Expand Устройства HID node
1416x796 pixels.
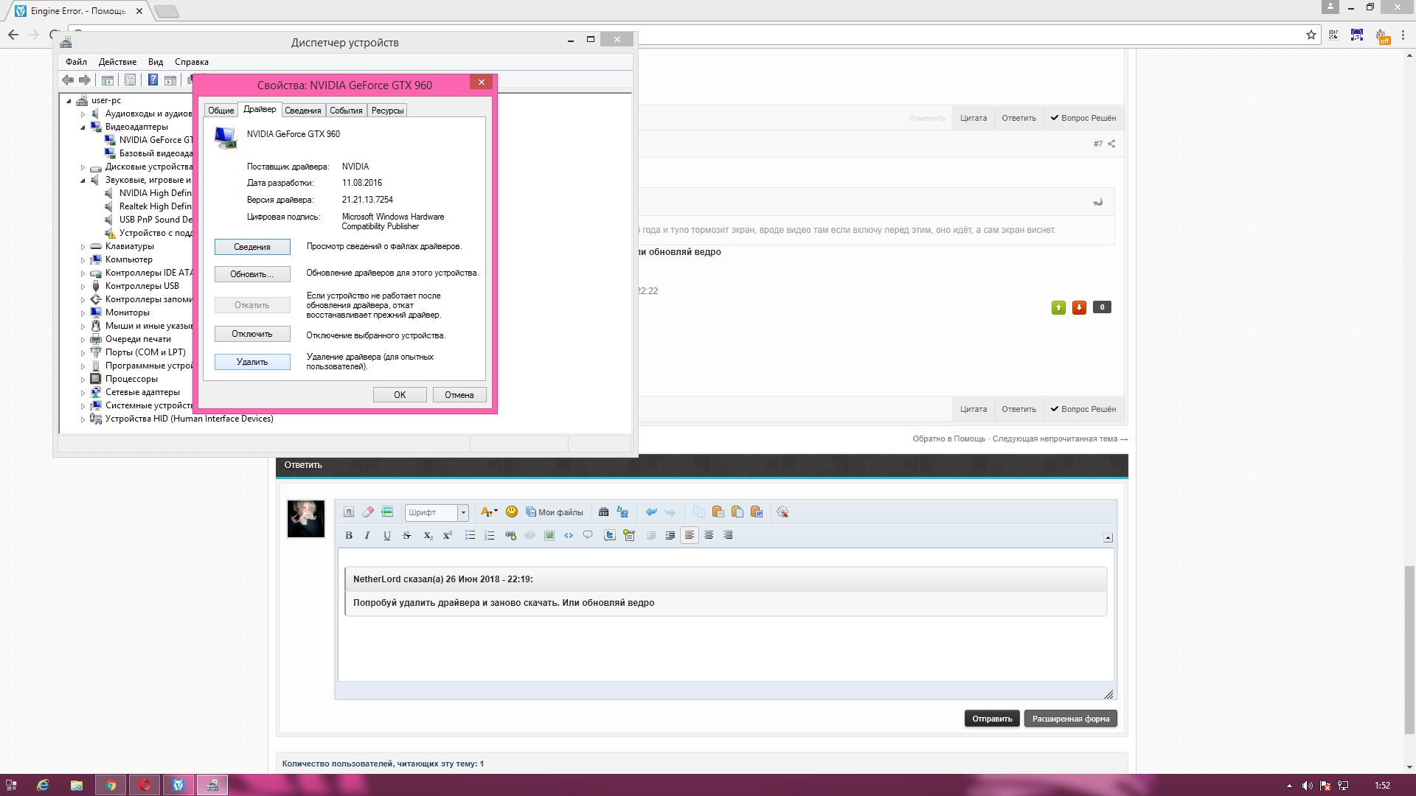coord(83,419)
